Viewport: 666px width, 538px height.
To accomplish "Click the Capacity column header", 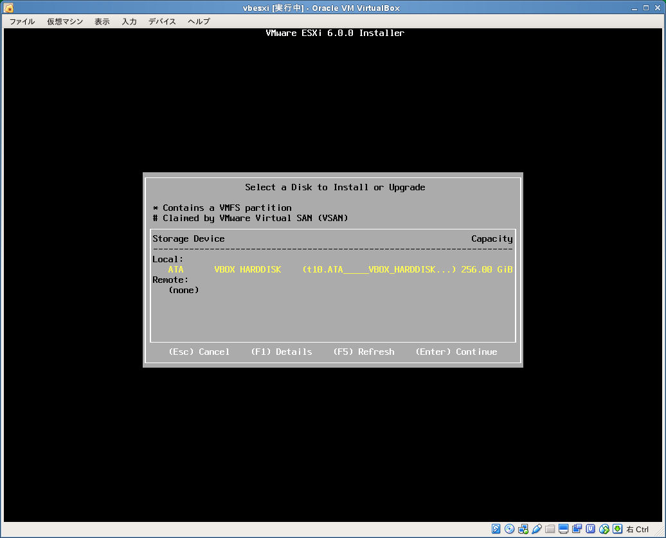I will click(492, 238).
